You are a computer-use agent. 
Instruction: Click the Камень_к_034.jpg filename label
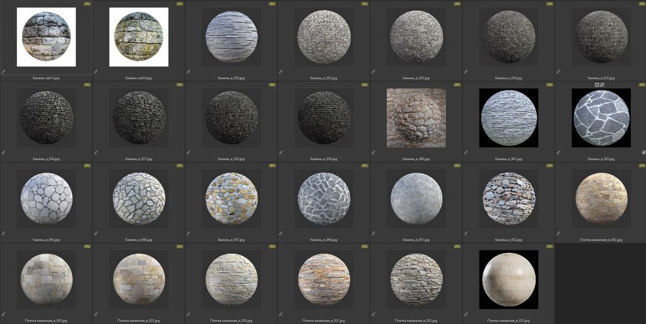point(508,78)
